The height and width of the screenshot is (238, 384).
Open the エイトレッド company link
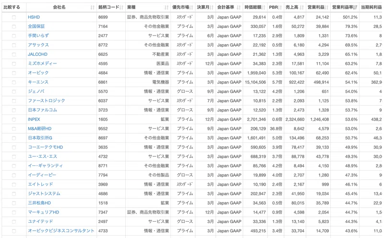pyautogui.click(x=40, y=184)
